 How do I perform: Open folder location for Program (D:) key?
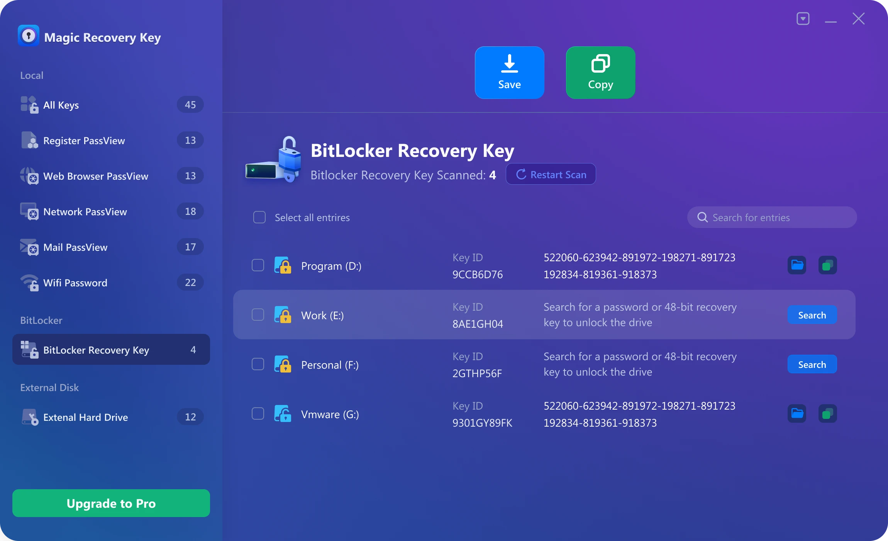click(x=796, y=265)
